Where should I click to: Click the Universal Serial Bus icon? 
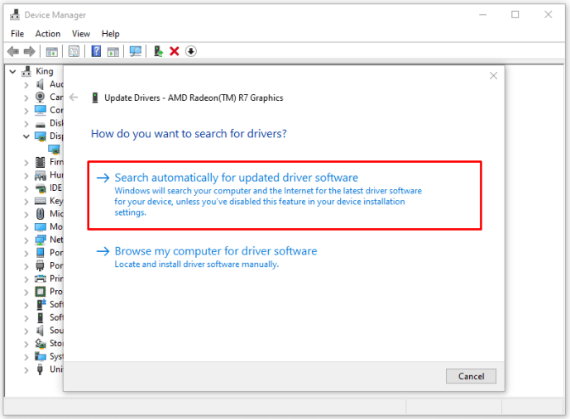tap(40, 369)
